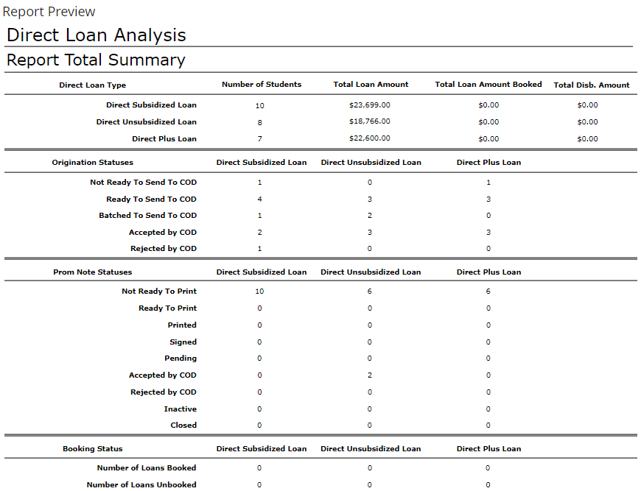Select the Origination Statuses section header
The width and height of the screenshot is (641, 491).
click(93, 163)
